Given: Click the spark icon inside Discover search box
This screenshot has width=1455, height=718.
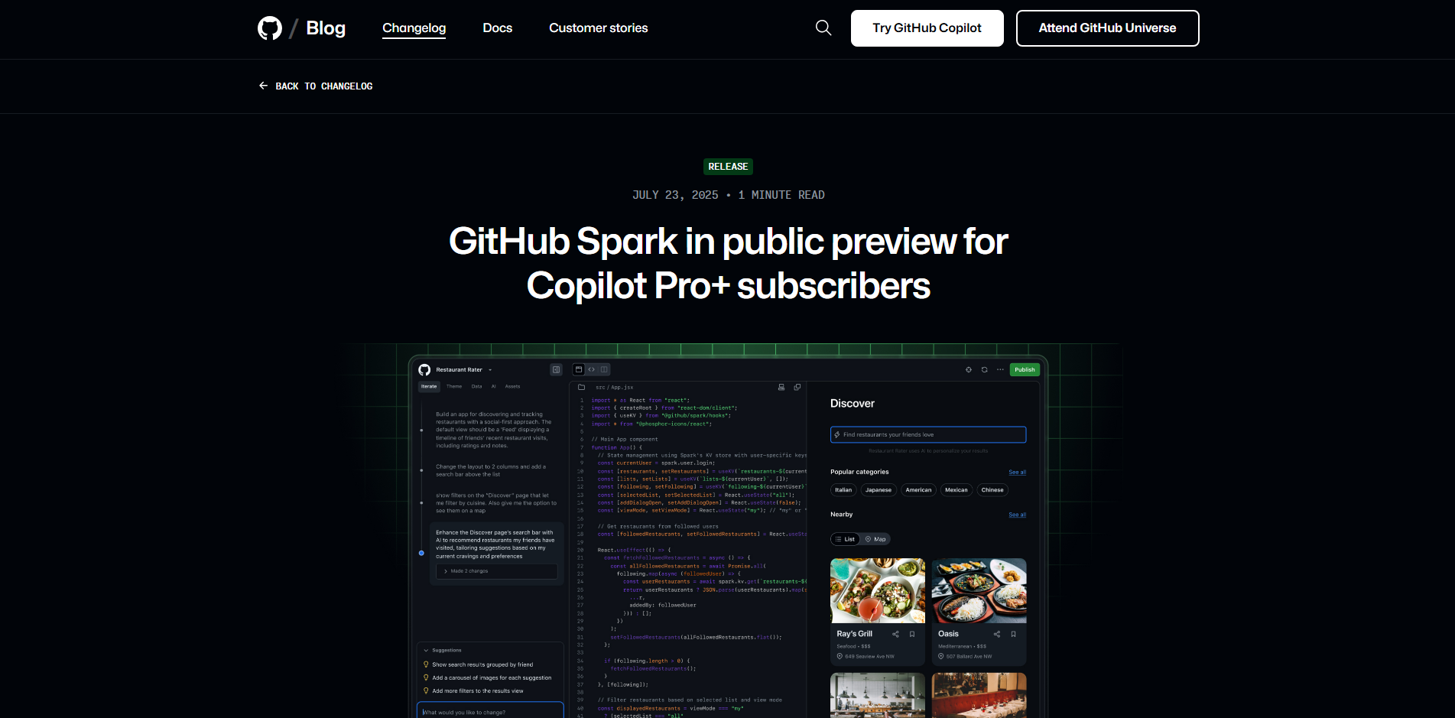Looking at the screenshot, I should point(837,435).
